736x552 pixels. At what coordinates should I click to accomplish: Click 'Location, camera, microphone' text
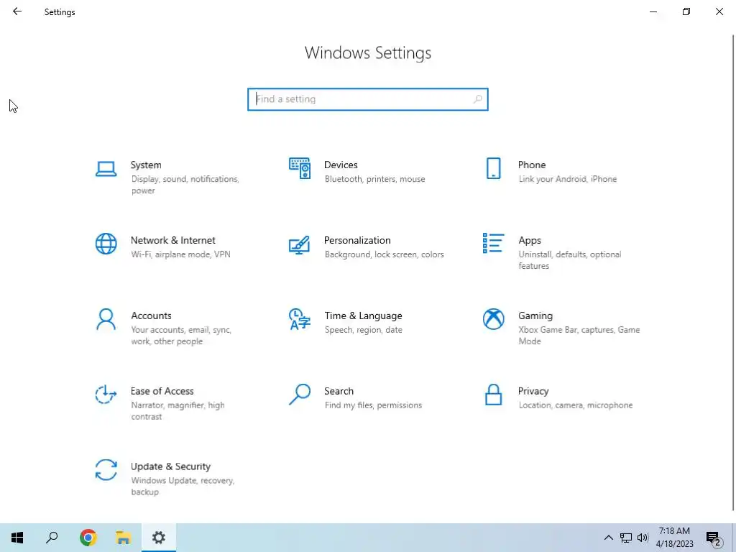(x=576, y=405)
